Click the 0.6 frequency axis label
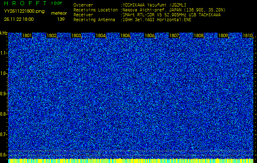The width and height of the screenshot is (257, 163). [x=4, y=155]
